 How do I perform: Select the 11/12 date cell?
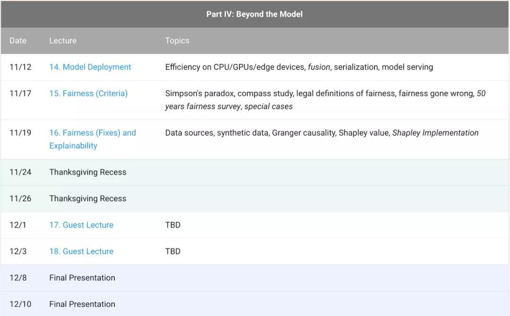point(20,67)
